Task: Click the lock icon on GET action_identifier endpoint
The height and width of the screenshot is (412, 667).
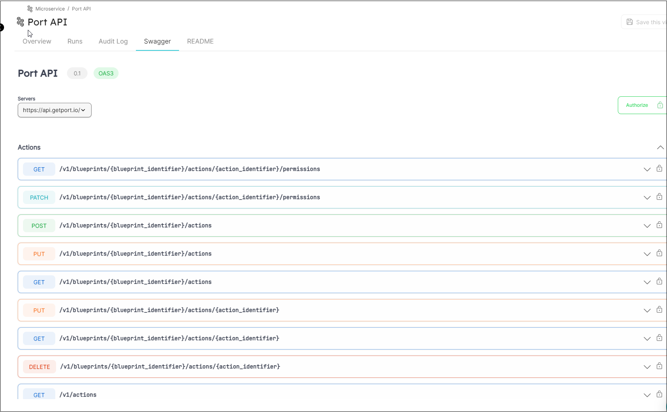Action: (660, 338)
